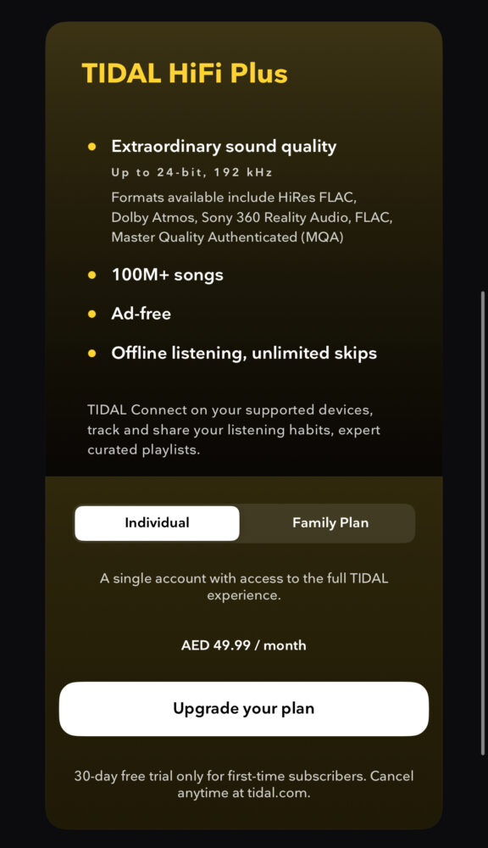The image size is (488, 848).
Task: Switch to the Family Plan tab
Action: coord(330,523)
